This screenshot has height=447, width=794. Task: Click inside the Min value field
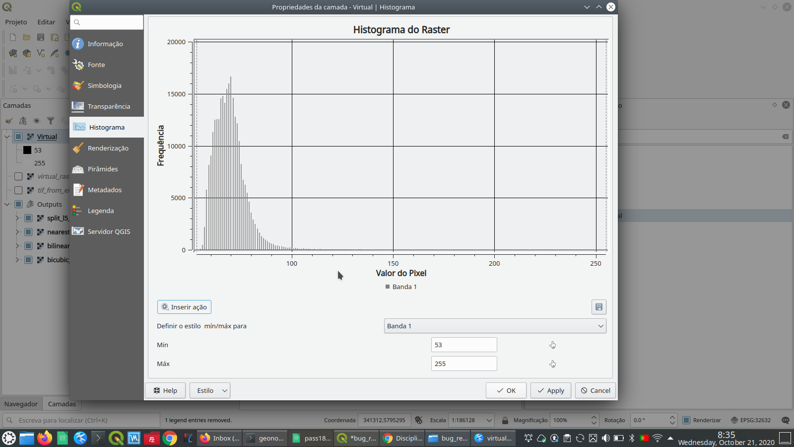(463, 344)
